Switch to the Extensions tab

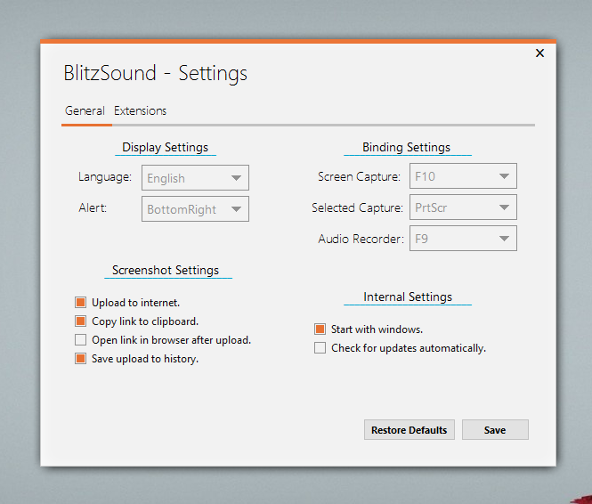click(x=140, y=111)
